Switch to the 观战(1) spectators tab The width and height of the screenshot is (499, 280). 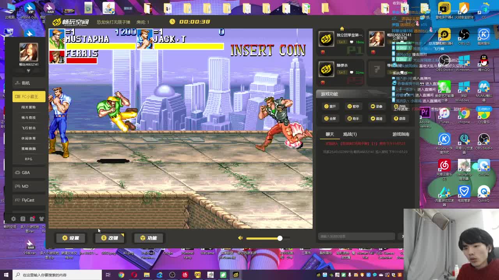[x=350, y=134]
